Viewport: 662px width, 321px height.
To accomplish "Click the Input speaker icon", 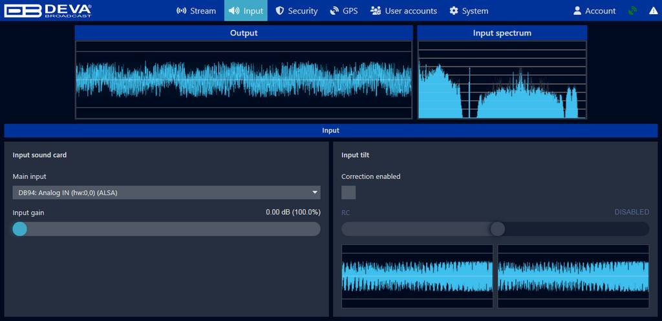I will (x=234, y=11).
